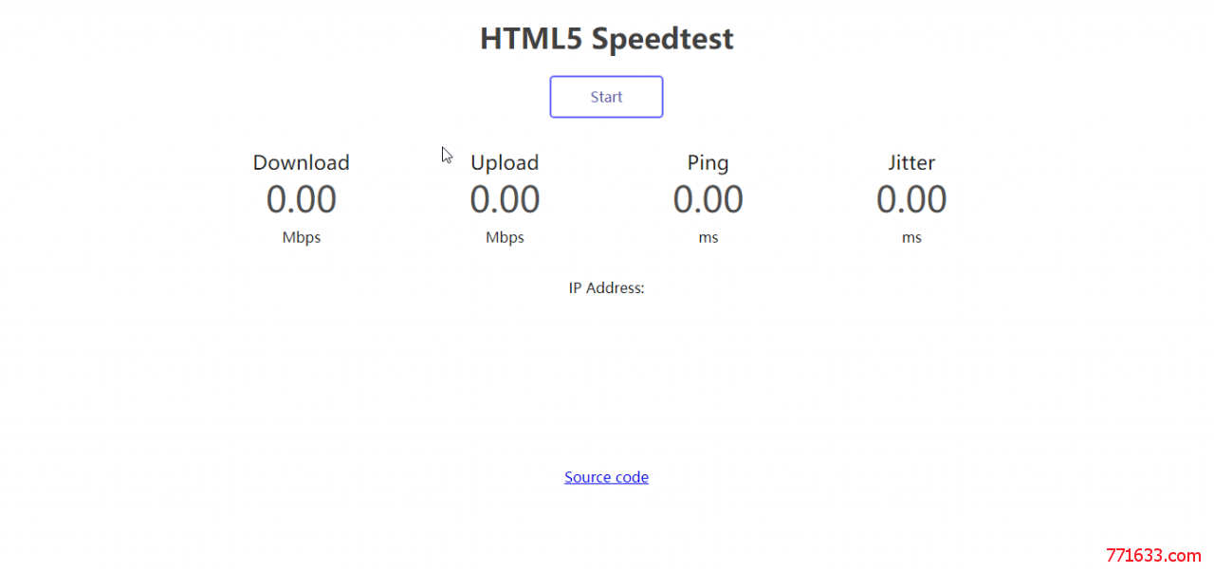Click the Mbps unit under Upload
Screen dimensions: 1214x573
[505, 237]
